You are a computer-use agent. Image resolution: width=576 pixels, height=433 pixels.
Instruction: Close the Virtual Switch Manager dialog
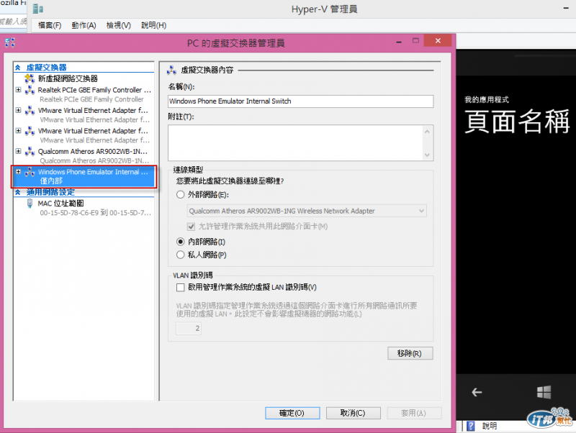point(438,41)
